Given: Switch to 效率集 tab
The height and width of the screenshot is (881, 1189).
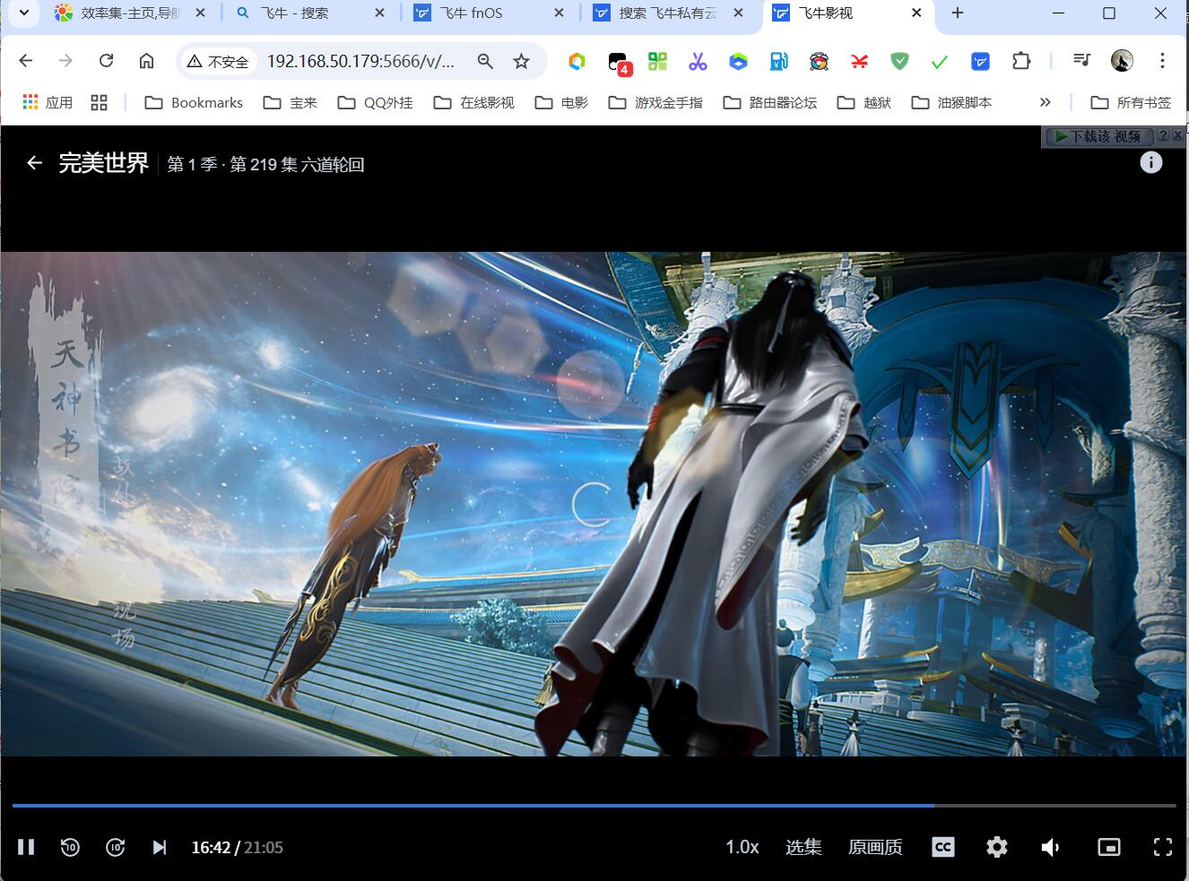Looking at the screenshot, I should [130, 13].
